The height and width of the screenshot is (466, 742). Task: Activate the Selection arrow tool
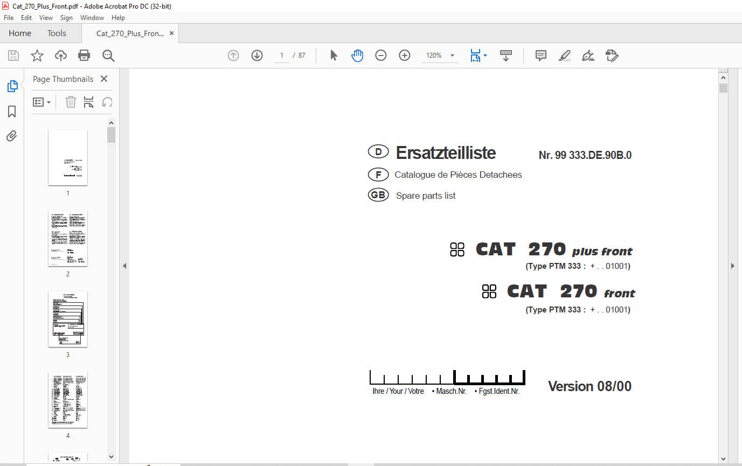pos(334,55)
